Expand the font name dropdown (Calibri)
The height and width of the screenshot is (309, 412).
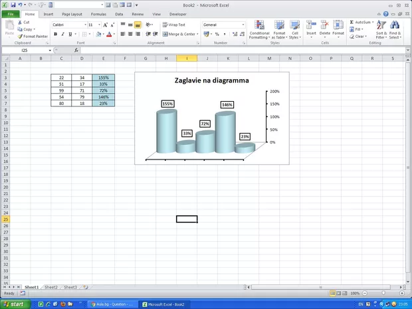[x=86, y=25]
